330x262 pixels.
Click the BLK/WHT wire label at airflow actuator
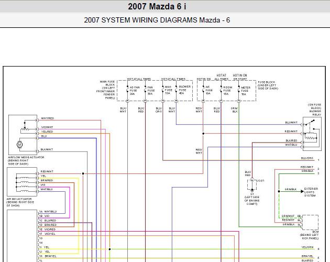pyautogui.click(x=47, y=149)
